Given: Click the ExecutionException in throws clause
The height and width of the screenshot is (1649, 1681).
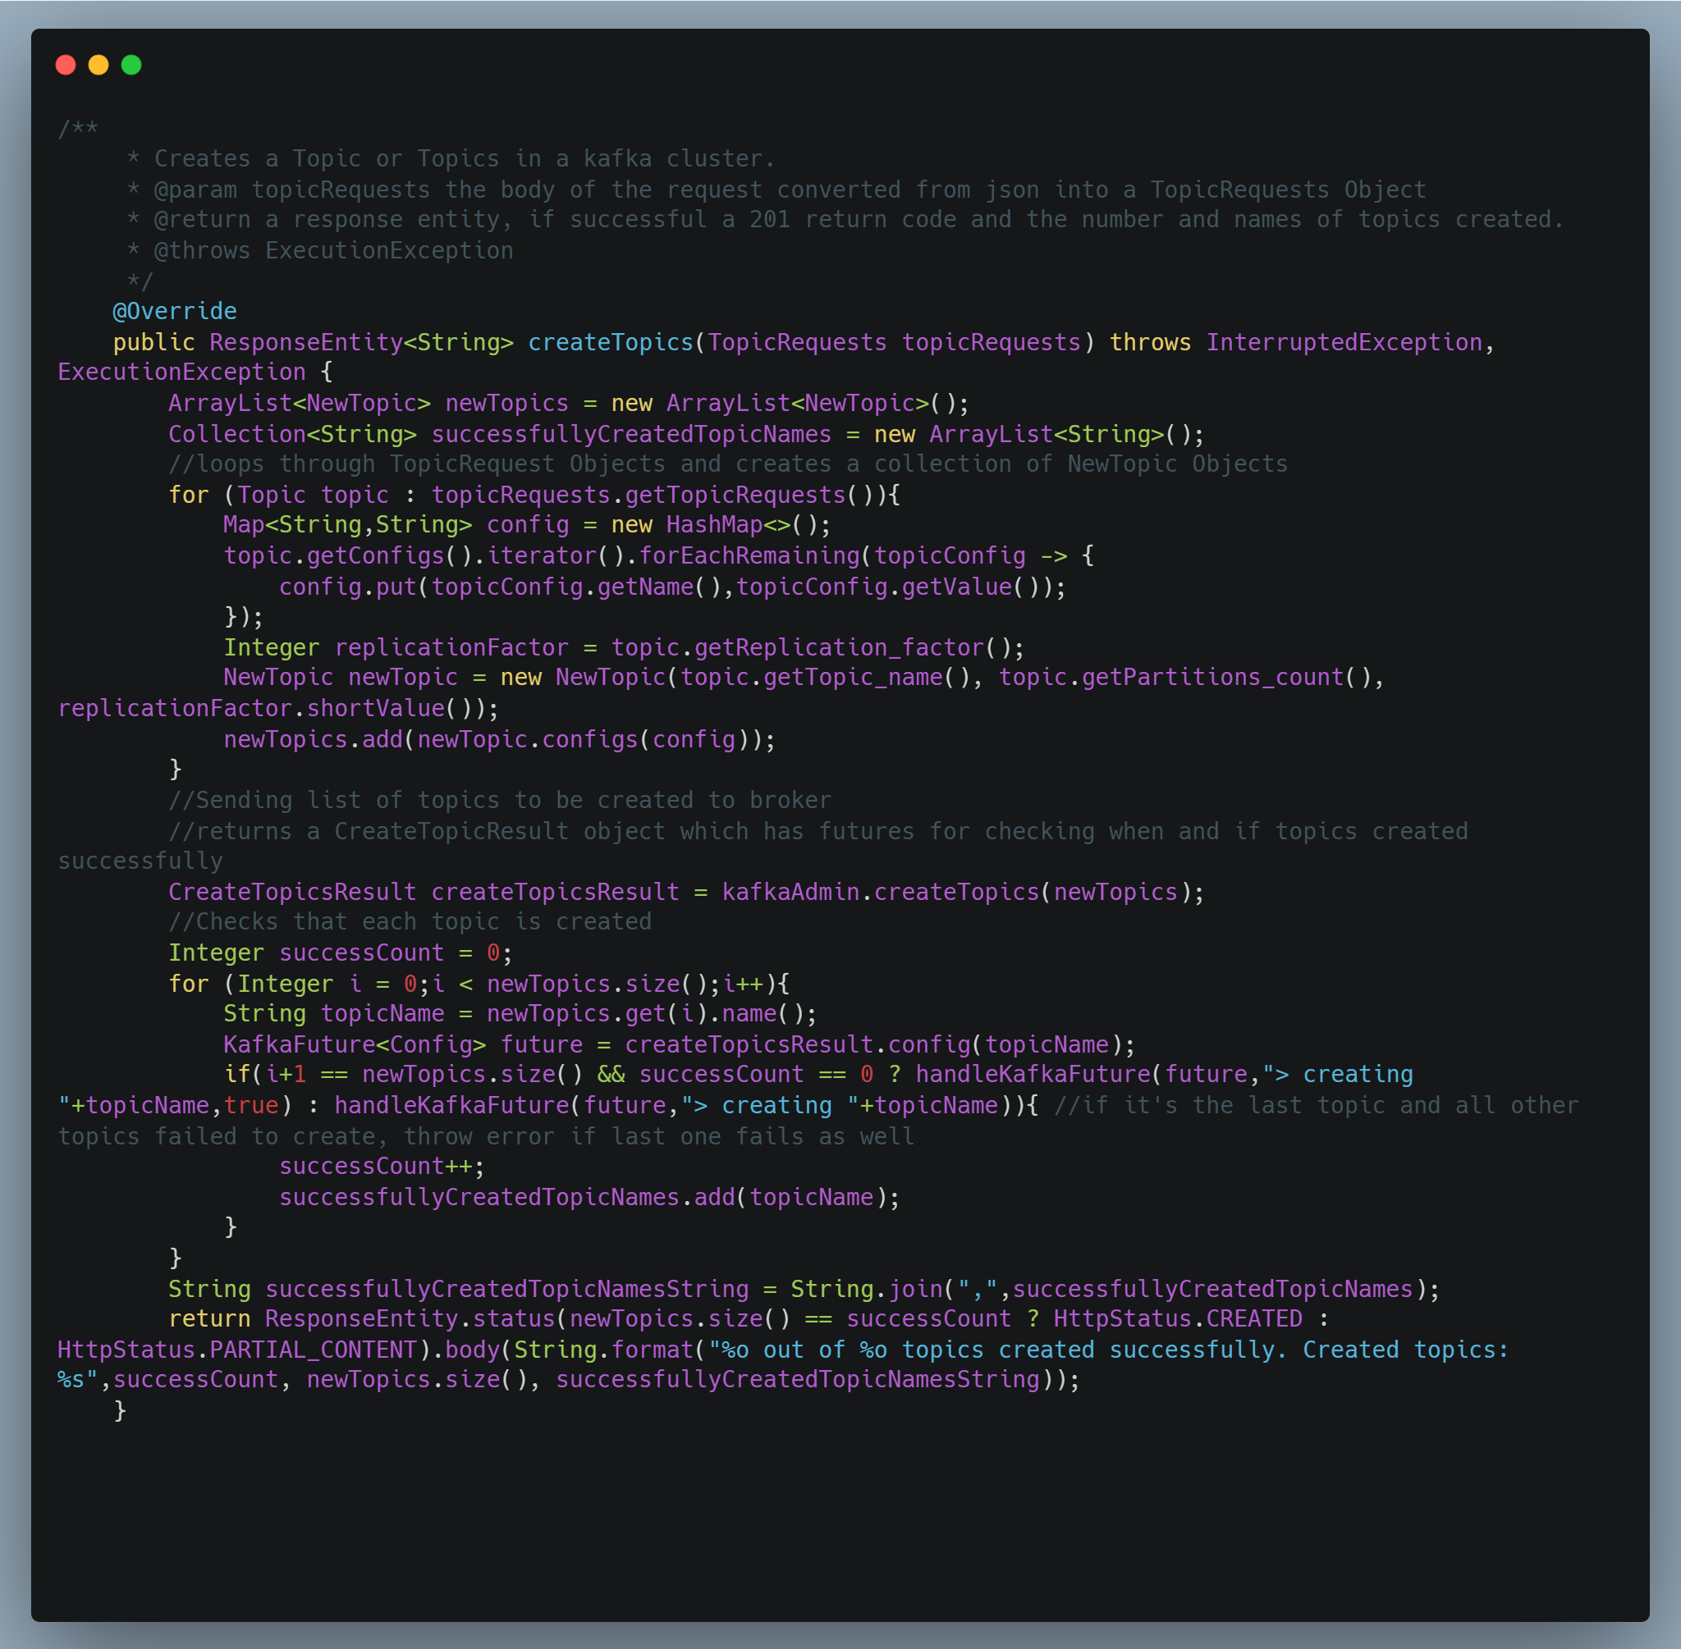Looking at the screenshot, I should click(x=181, y=371).
